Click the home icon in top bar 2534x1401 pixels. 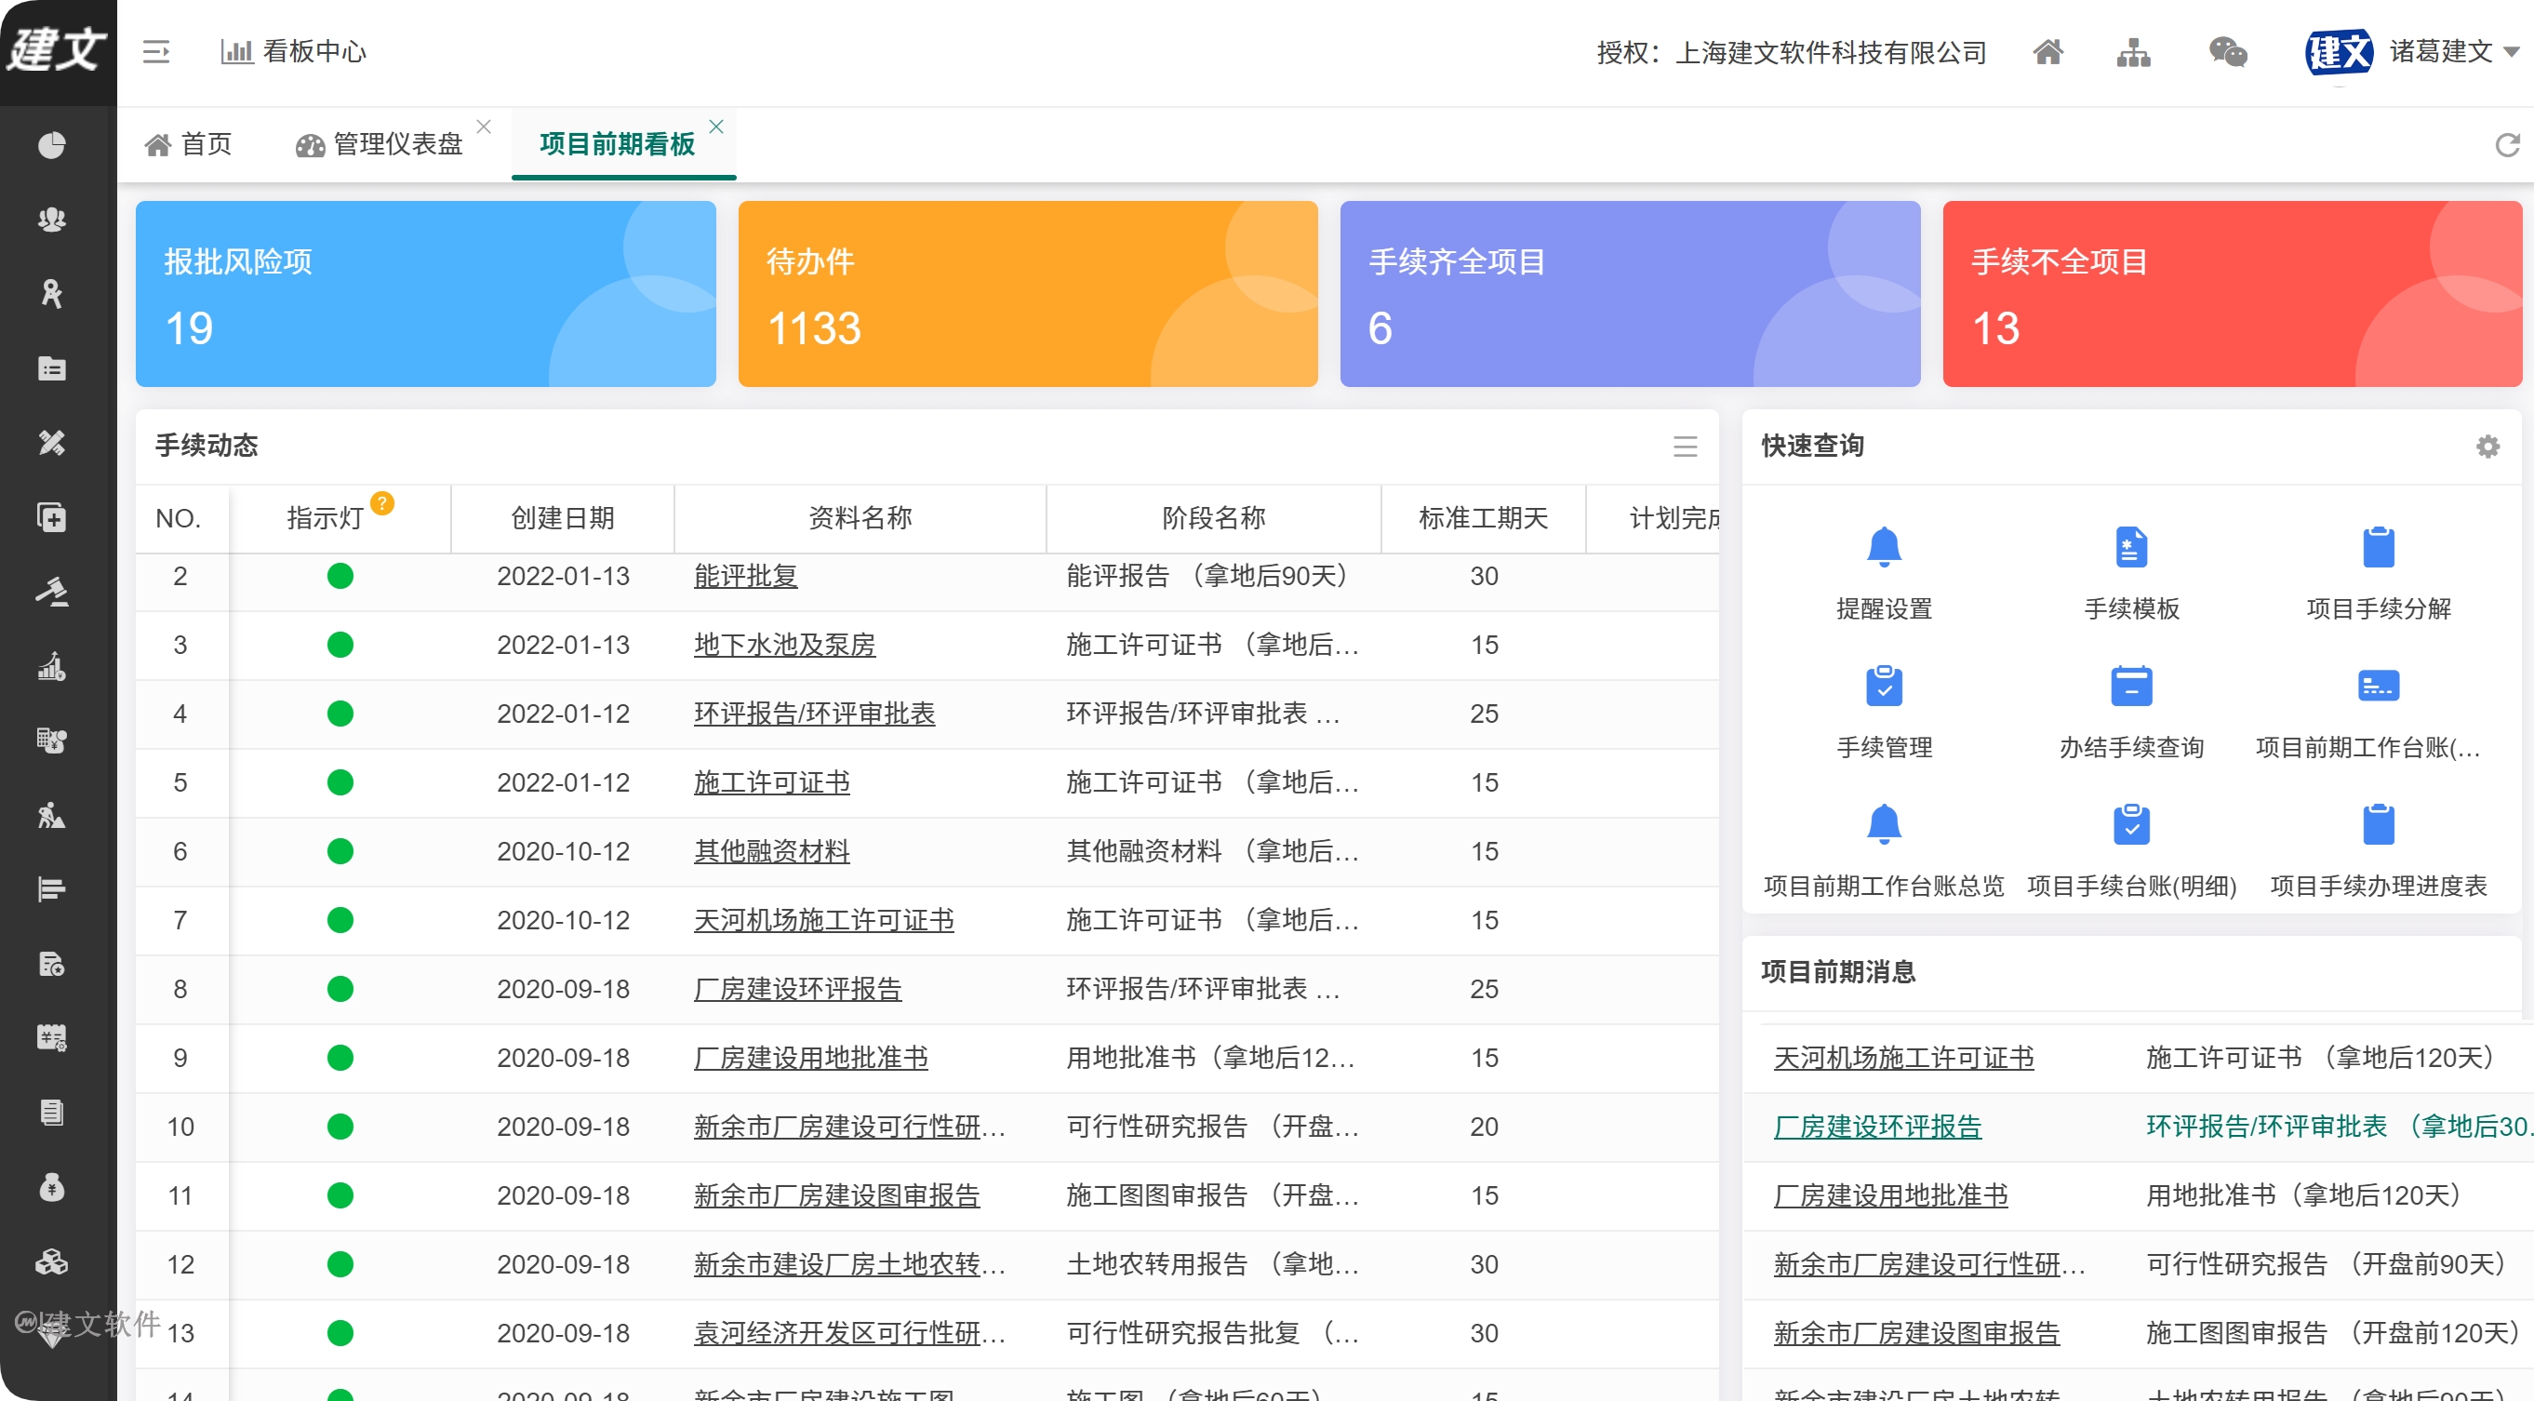[2048, 51]
